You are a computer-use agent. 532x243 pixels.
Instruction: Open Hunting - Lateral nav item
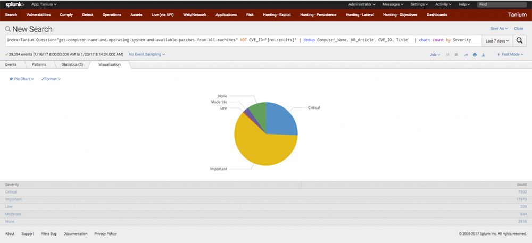(x=360, y=15)
